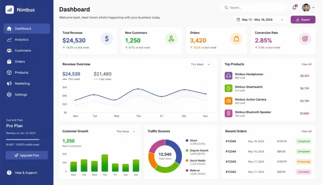Click the Thu data point on revenue line
Image resolution: width=323 pixels, height=185 pixels.
coord(138,89)
